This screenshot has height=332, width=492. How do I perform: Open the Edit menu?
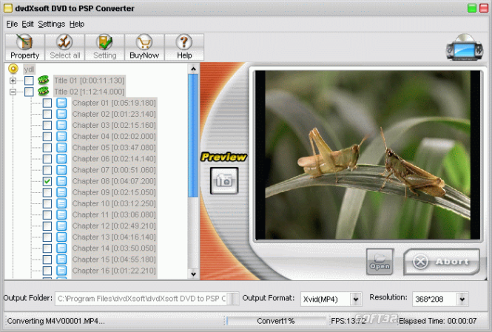[27, 24]
